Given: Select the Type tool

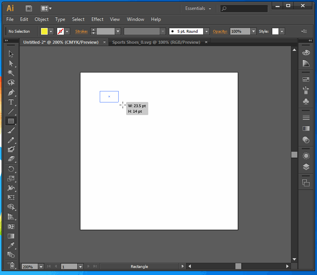Looking at the screenshot, I should click(11, 102).
